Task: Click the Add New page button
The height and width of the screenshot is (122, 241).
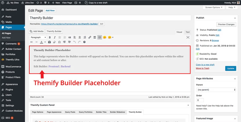Action: coord(50,10)
